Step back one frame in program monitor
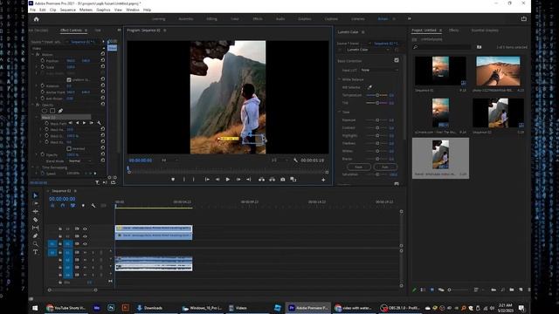 click(217, 180)
